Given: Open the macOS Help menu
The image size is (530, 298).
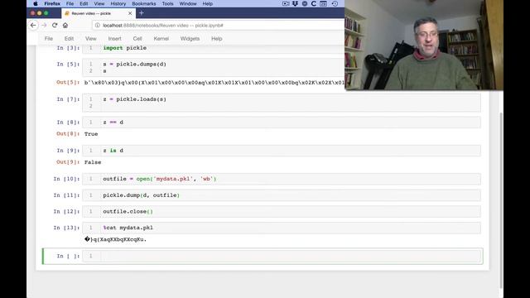Looking at the screenshot, I should pyautogui.click(x=208, y=3).
